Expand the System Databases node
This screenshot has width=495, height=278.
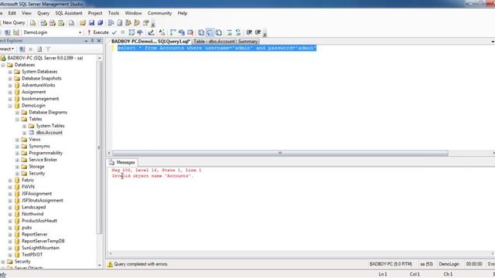click(x=10, y=72)
